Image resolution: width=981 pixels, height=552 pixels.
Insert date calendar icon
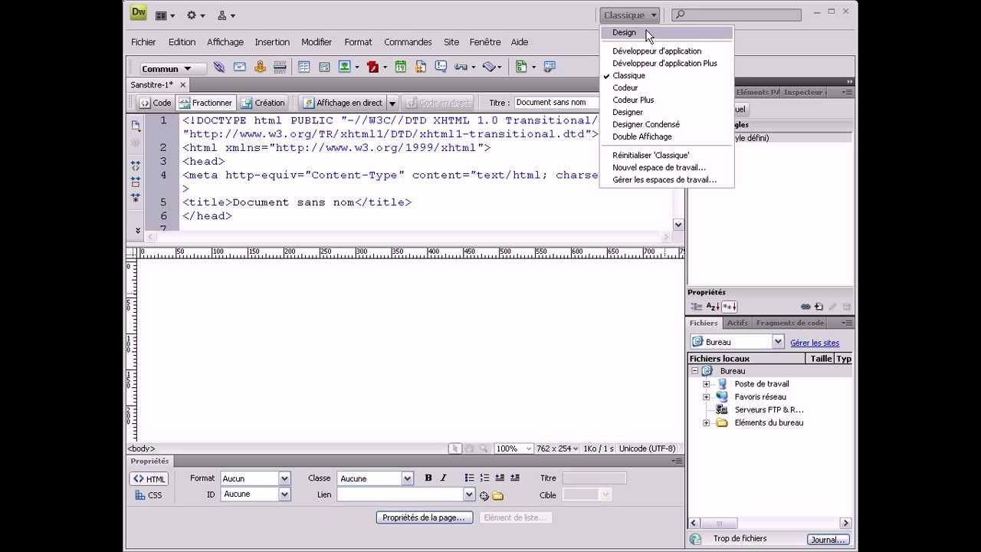coord(400,67)
